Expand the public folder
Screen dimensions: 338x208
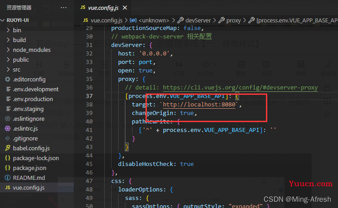[8, 59]
